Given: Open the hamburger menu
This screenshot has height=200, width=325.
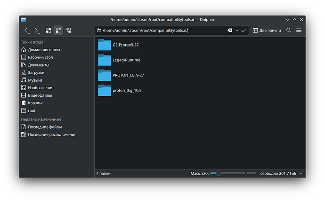Looking at the screenshot, I should pyautogui.click(x=299, y=31).
